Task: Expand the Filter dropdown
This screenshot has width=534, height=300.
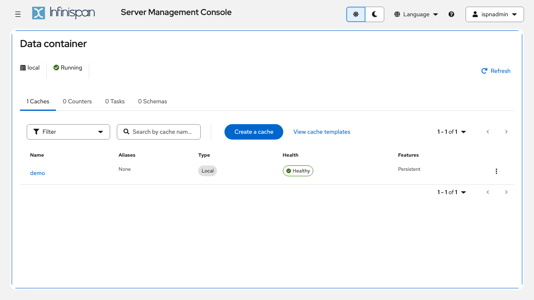Action: coord(68,132)
